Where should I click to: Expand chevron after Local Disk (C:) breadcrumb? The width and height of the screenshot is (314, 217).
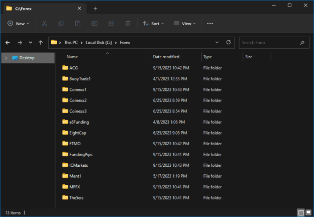(x=116, y=42)
